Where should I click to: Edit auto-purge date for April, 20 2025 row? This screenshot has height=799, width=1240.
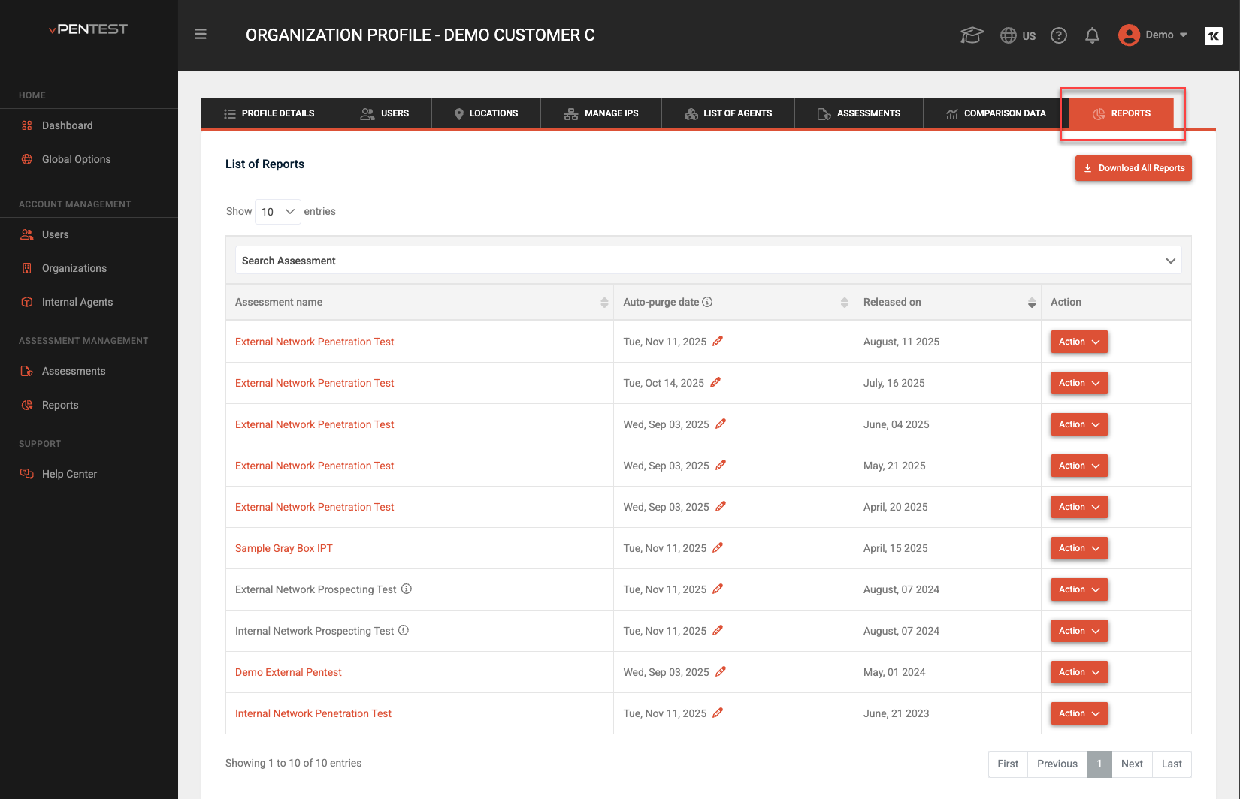point(721,506)
